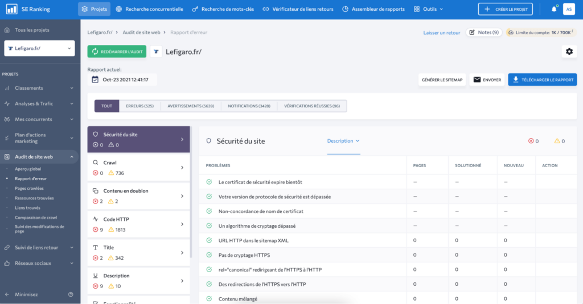Viewport: 583px width, 304px height.
Task: Switch to the Avertissements (5639) tab
Action: tap(191, 106)
